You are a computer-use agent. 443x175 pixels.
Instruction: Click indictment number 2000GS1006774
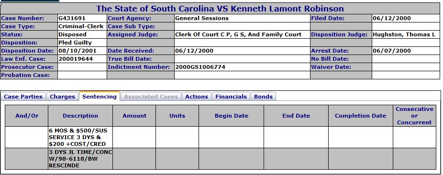point(200,67)
